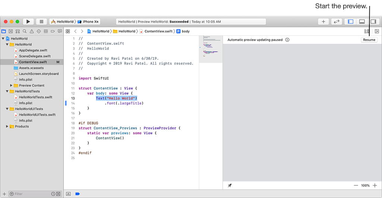
Task: Click the import SwiftUI line
Action: point(94,78)
